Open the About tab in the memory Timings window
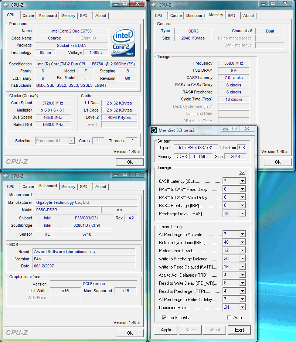 click(x=248, y=16)
